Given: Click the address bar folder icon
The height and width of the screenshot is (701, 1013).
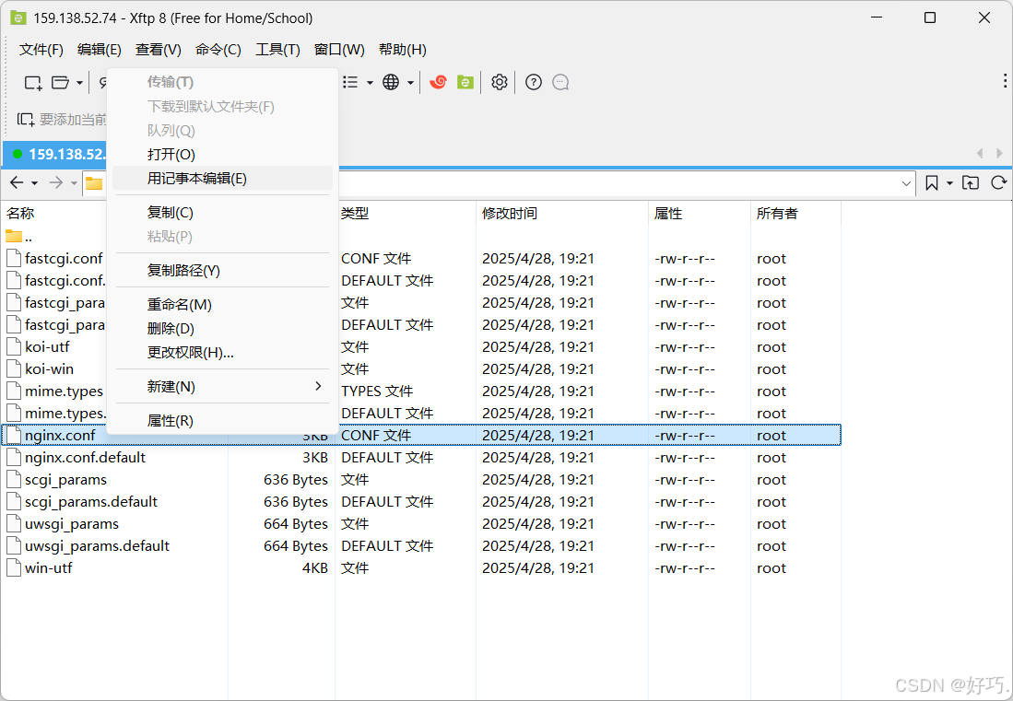Looking at the screenshot, I should pyautogui.click(x=94, y=183).
